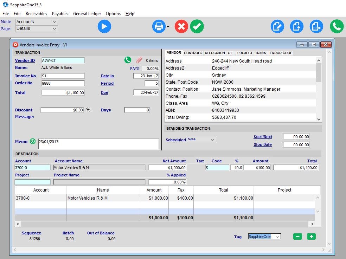The height and width of the screenshot is (259, 346).
Task: Toggle the discount percent button
Action: [88, 110]
